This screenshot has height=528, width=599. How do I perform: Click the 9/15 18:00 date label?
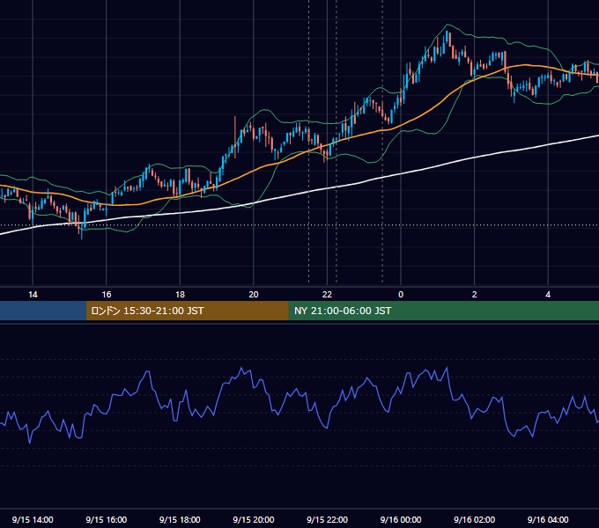click(180, 519)
